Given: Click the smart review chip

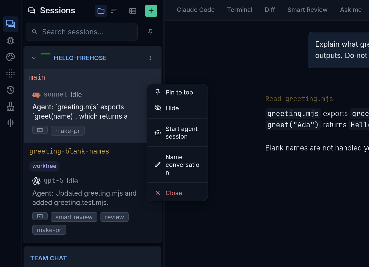Looking at the screenshot, I should tap(74, 217).
